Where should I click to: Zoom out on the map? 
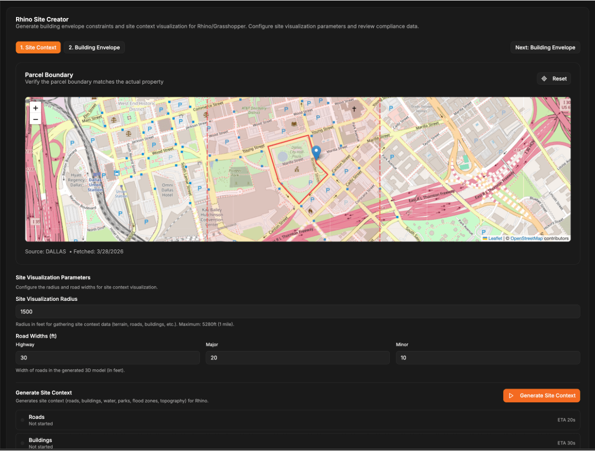(35, 119)
